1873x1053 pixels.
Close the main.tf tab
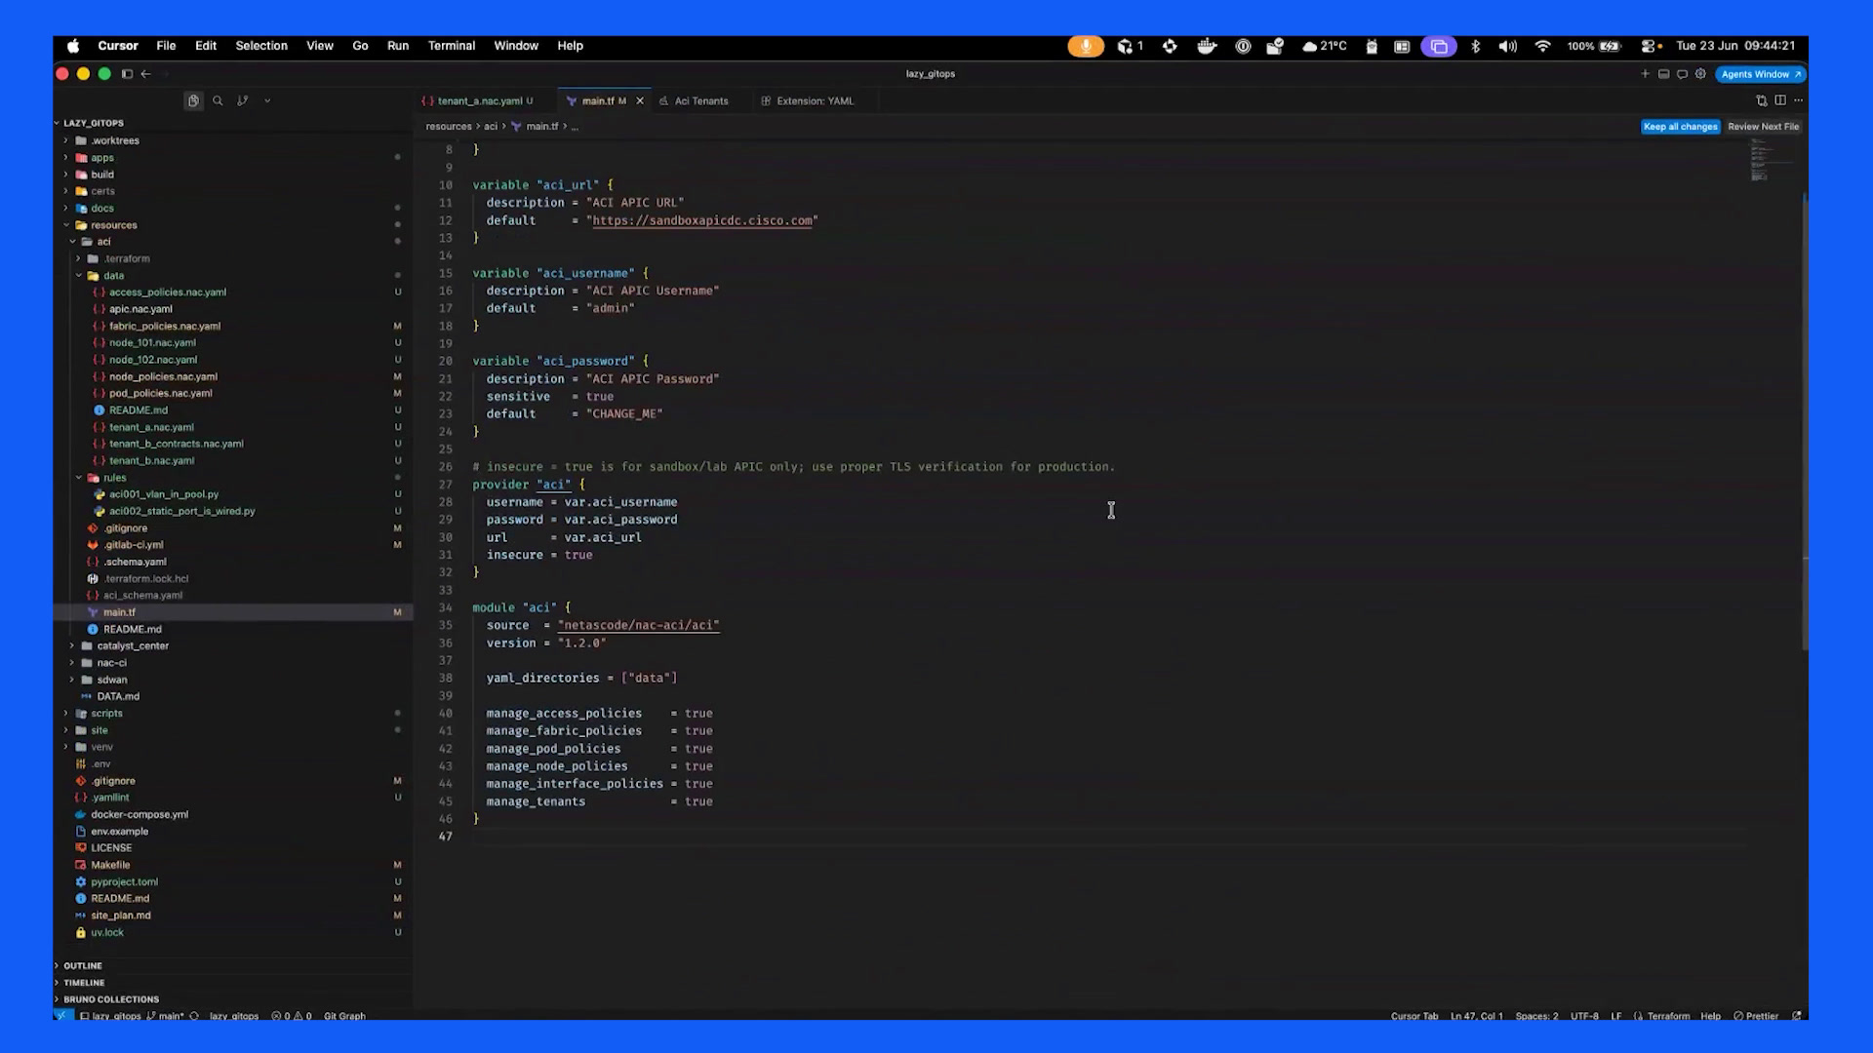click(640, 100)
